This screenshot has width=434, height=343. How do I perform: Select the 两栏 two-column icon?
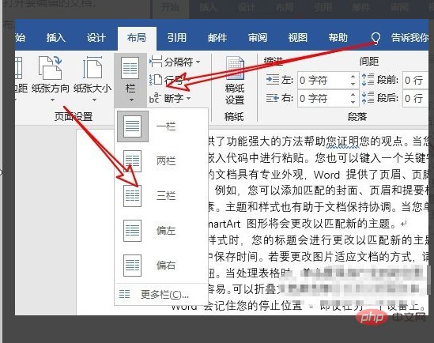132,161
